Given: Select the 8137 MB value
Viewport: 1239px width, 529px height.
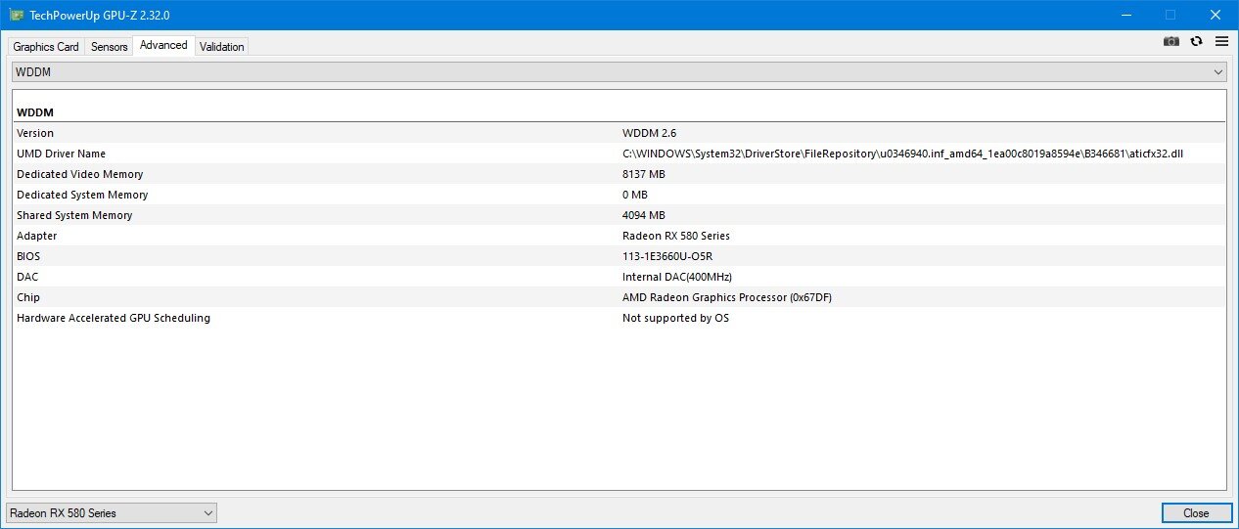Looking at the screenshot, I should 644,174.
